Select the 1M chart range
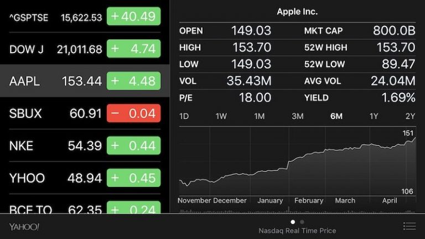The image size is (425, 239). [x=259, y=116]
